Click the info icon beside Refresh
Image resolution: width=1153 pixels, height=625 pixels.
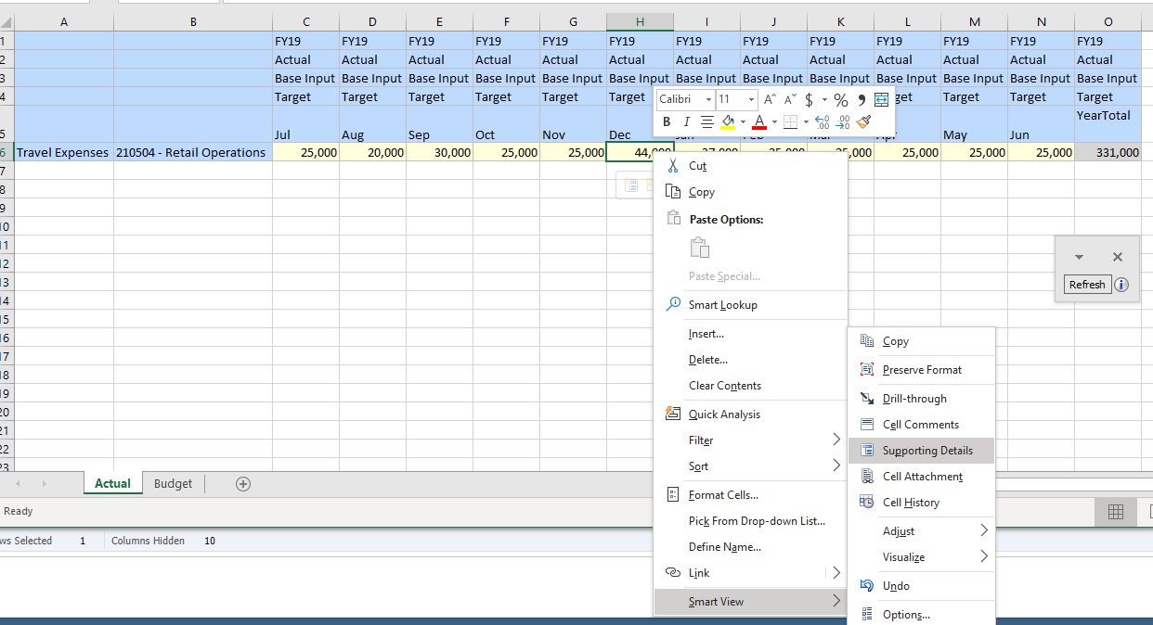tap(1121, 285)
